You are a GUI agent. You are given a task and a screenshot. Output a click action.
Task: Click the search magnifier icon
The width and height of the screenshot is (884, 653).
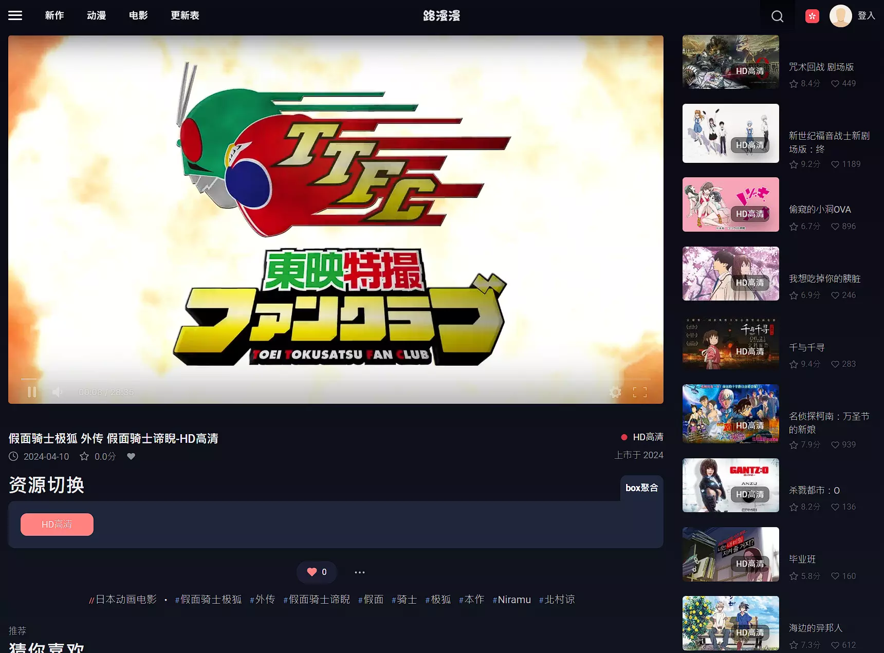point(777,16)
